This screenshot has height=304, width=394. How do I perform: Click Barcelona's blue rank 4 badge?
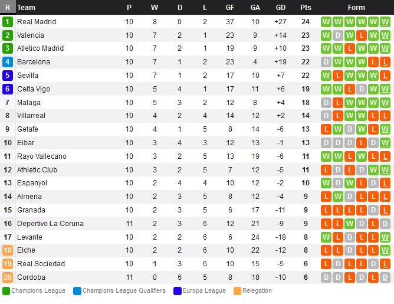pos(8,62)
